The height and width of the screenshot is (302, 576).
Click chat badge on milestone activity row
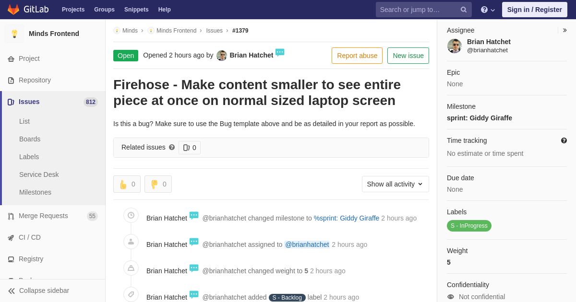[194, 216]
